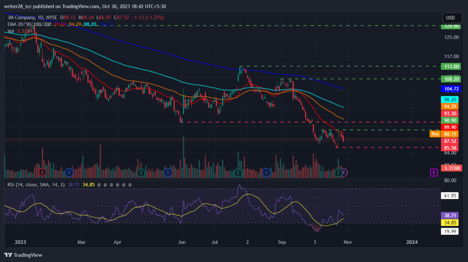
Task: Click the Pre market 88.15 price label
Action: pyautogui.click(x=444, y=134)
